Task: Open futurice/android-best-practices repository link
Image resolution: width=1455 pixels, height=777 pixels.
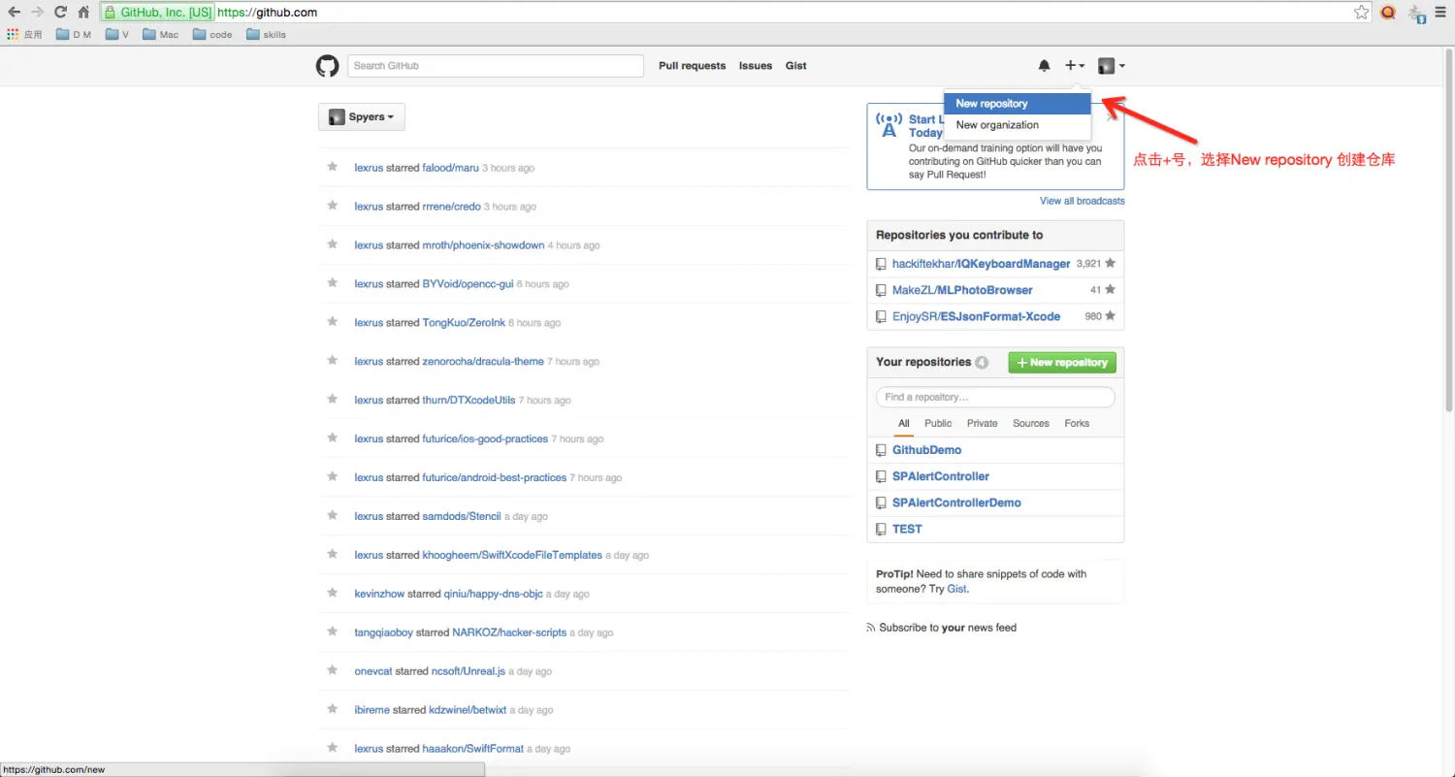Action: [495, 478]
